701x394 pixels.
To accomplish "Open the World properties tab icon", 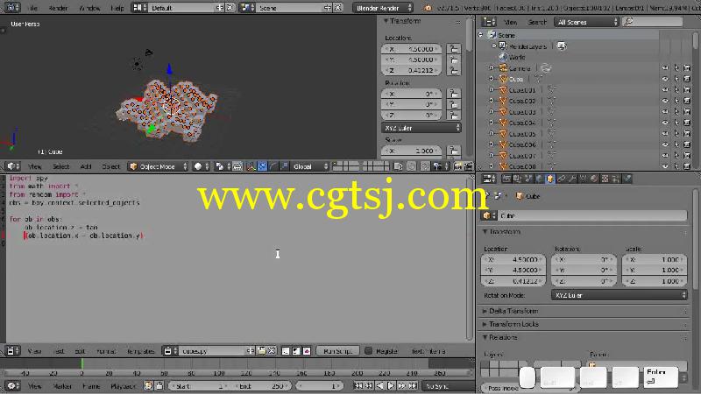I will (x=539, y=179).
